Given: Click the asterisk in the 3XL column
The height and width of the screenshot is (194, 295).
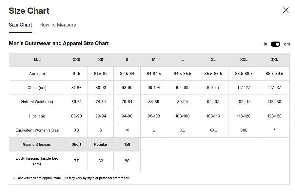Looking at the screenshot, I should [x=274, y=130].
